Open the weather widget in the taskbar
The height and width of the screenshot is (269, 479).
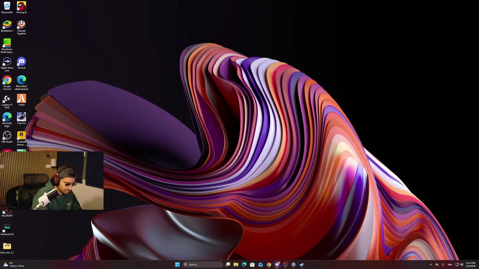tap(14, 265)
